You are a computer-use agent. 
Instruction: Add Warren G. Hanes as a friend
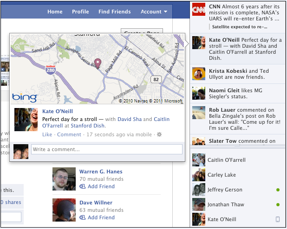point(101,186)
